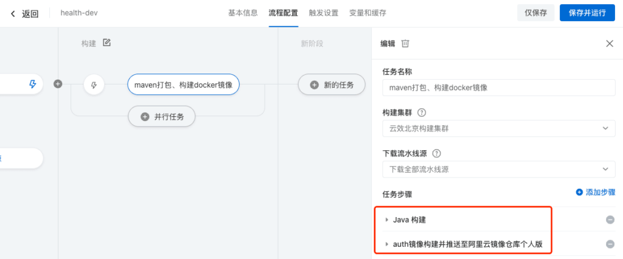Image resolution: width=623 pixels, height=259 pixels.
Task: Click the 仅保存 button
Action: point(535,13)
